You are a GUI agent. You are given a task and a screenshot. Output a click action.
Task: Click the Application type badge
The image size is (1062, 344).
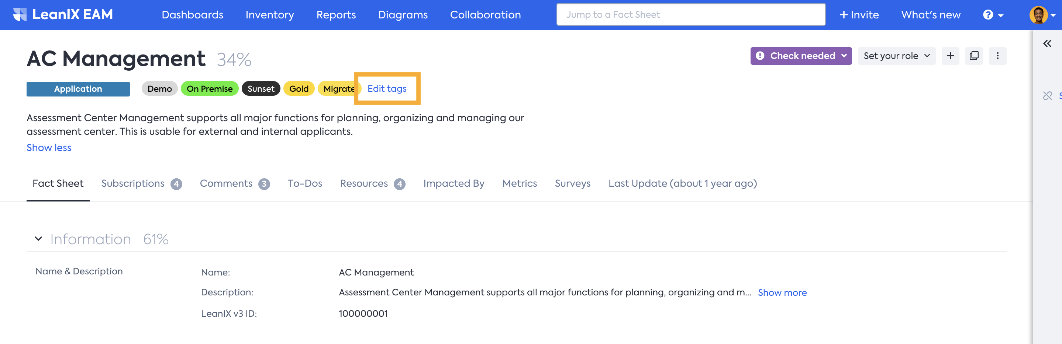coord(78,89)
